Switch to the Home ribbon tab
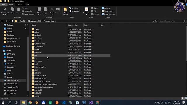The height and width of the screenshot is (105, 187). point(11,4)
